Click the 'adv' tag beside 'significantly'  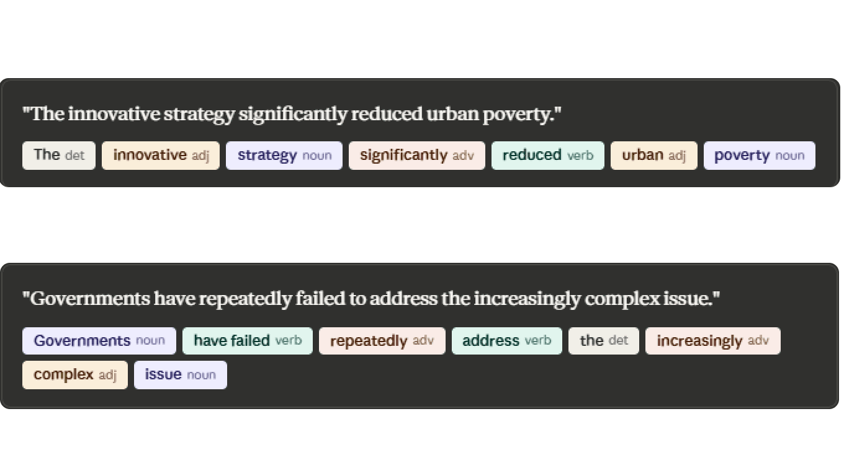463,156
